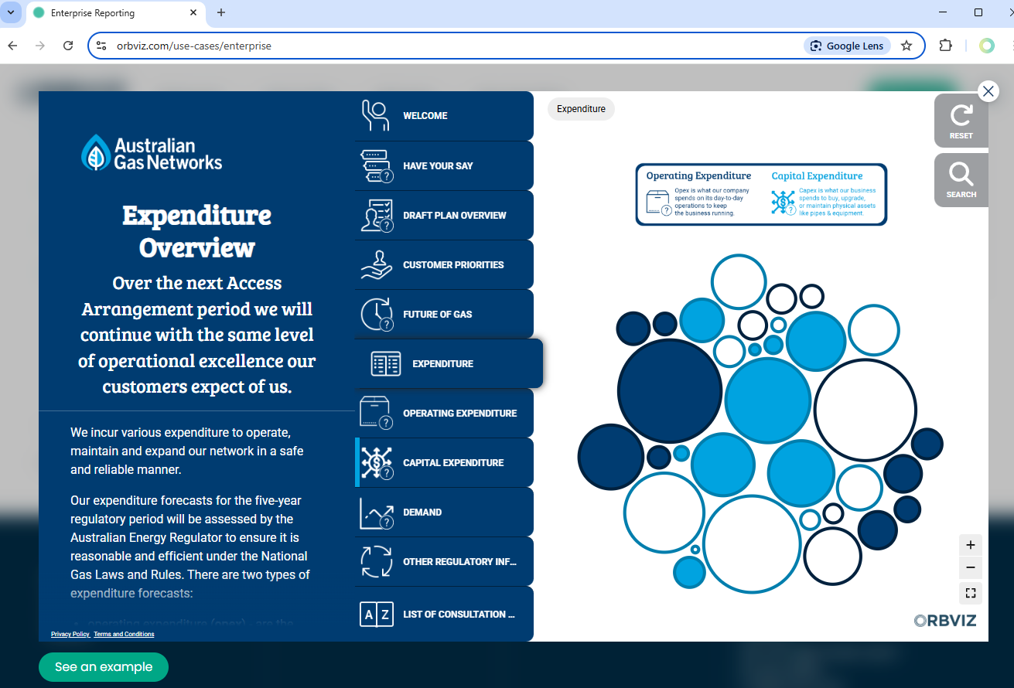Open the Capital Expenditure menu item
Viewport: 1014px width, 688px height.
click(x=444, y=462)
